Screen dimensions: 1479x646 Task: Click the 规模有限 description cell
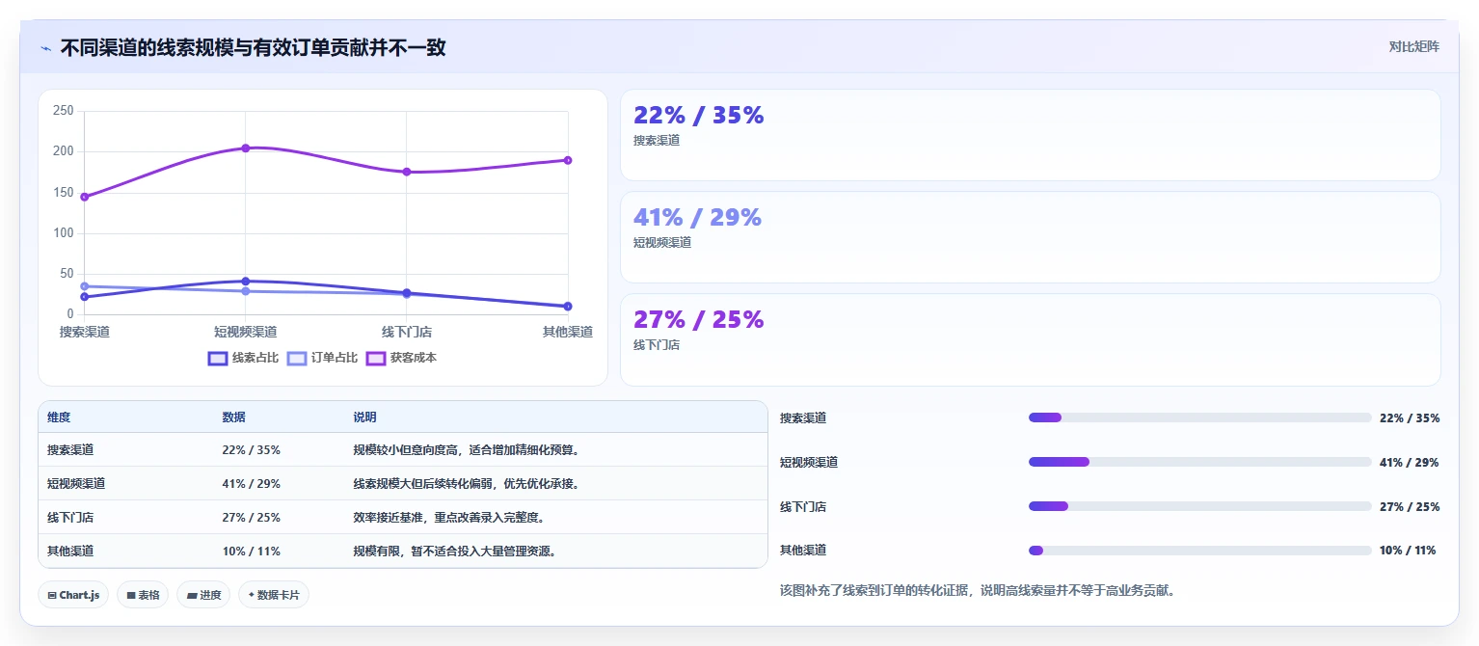click(x=555, y=552)
